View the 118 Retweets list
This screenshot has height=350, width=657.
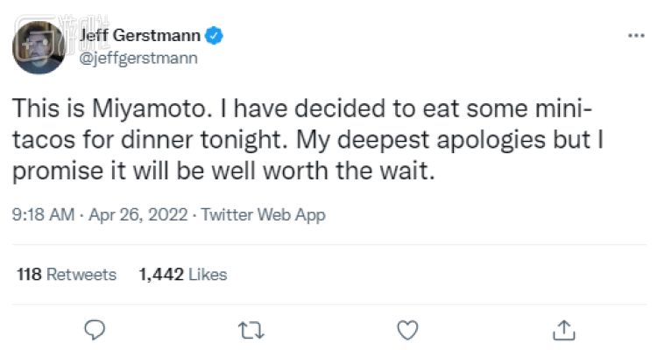[x=67, y=275]
